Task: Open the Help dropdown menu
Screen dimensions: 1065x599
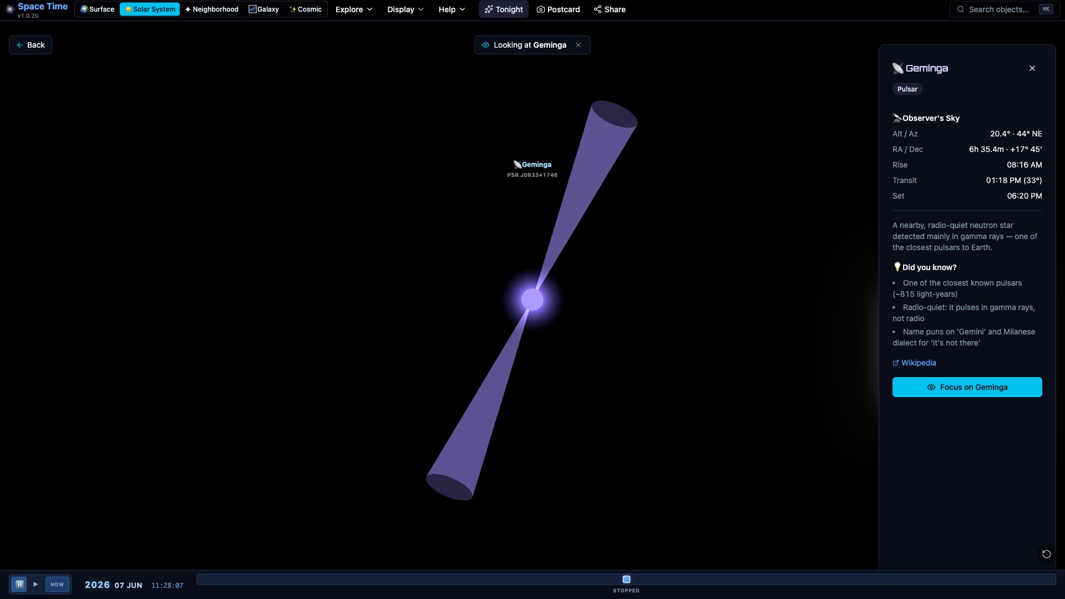Action: coord(452,9)
